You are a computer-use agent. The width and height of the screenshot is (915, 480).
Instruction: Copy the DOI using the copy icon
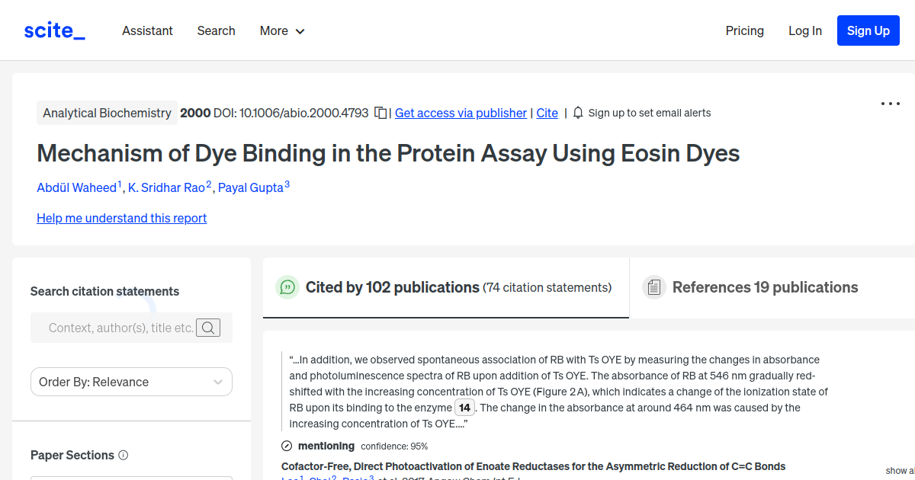380,112
